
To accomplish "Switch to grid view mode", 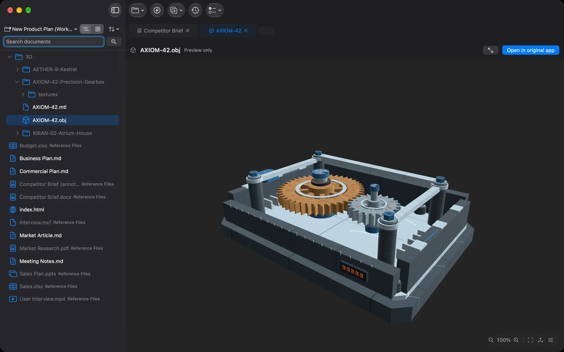I will pos(98,29).
